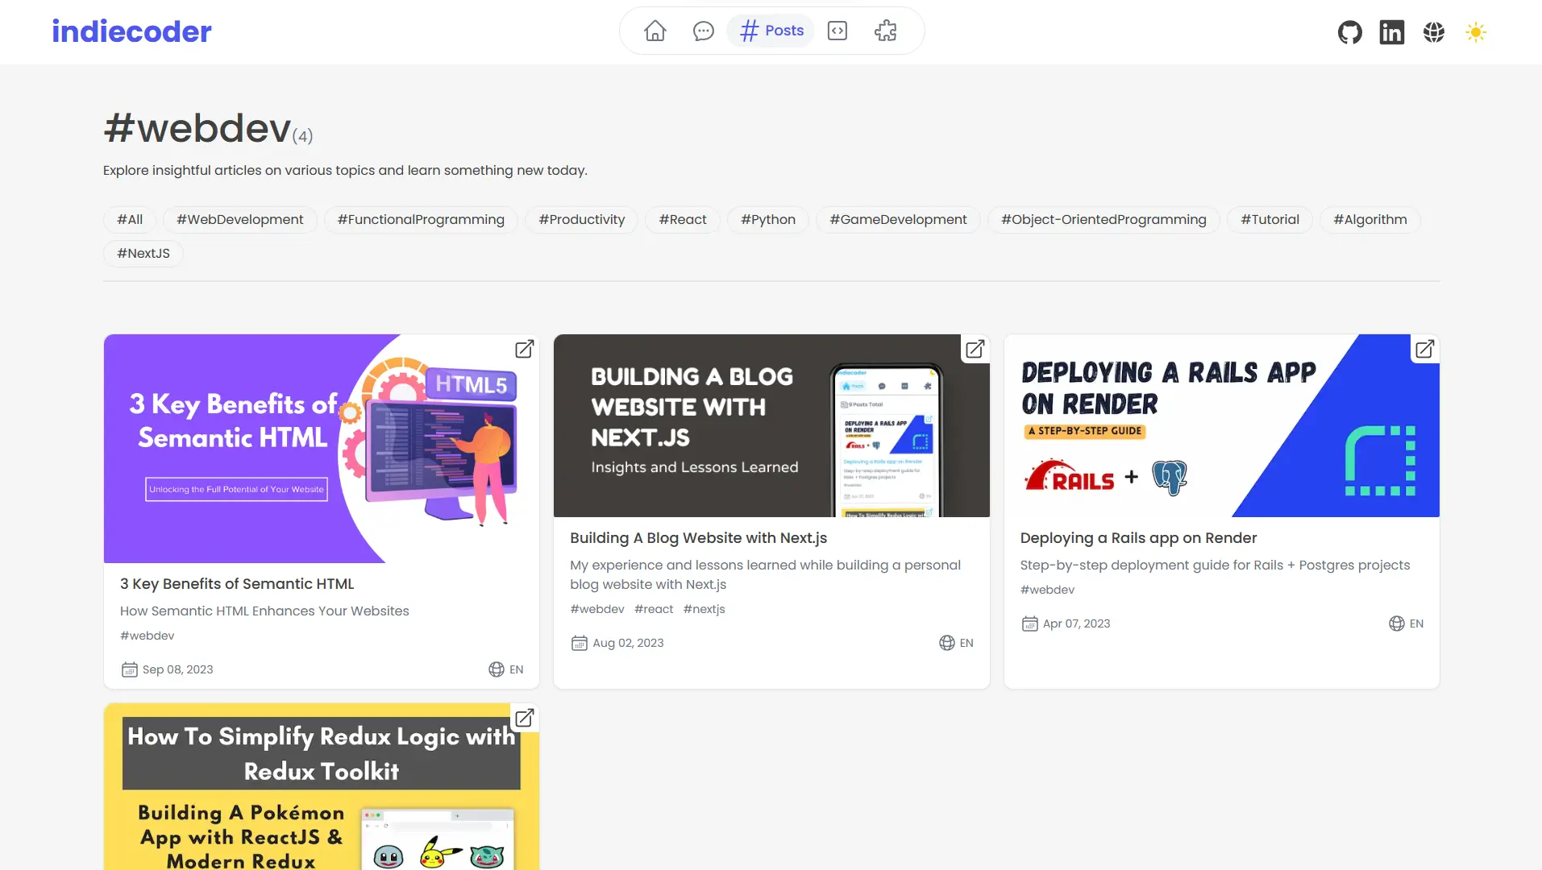This screenshot has width=1542, height=870.
Task: Filter posts by #Python tag
Action: click(x=768, y=219)
